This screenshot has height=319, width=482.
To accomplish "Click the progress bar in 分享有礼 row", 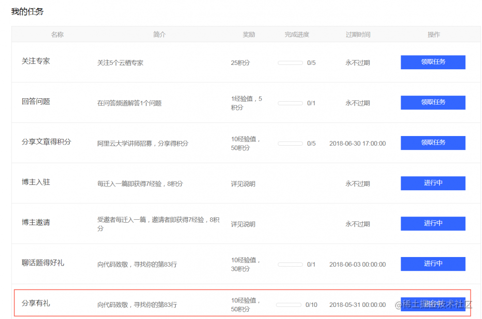I will tap(289, 305).
